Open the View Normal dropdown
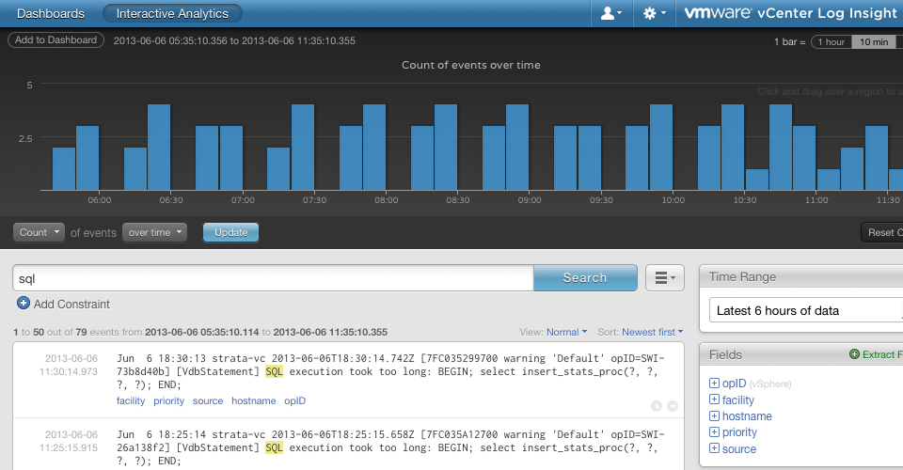The width and height of the screenshot is (903, 470). (x=566, y=332)
